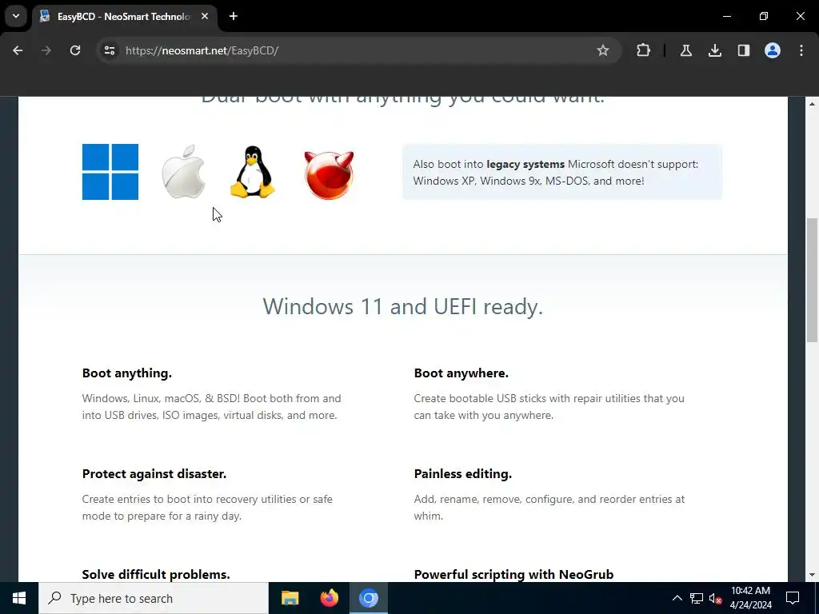Open a new tab with plus button
Image resolution: width=819 pixels, height=614 pixels.
click(234, 16)
